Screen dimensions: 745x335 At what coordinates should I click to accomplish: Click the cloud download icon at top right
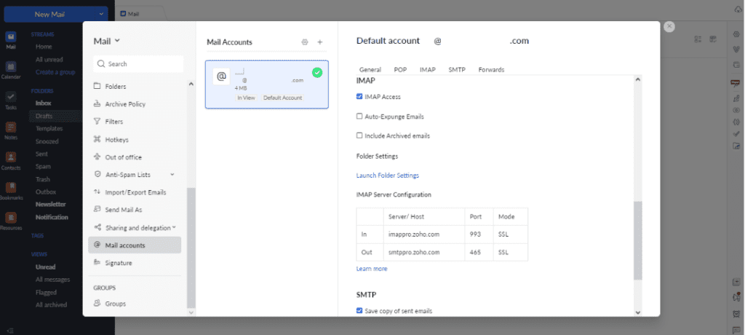738,10
